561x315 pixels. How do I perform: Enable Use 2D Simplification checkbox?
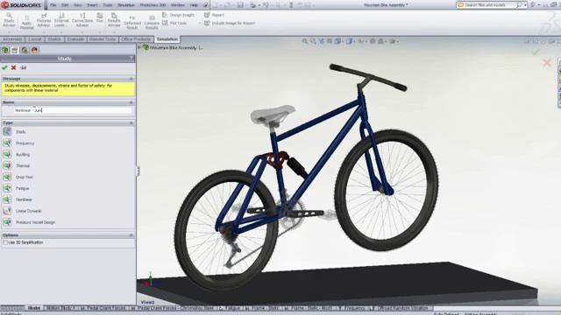pos(5,242)
